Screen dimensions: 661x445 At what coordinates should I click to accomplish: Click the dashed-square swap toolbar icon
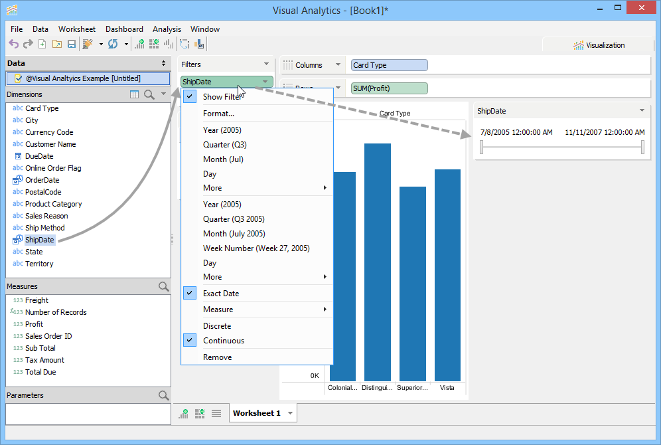pos(184,44)
